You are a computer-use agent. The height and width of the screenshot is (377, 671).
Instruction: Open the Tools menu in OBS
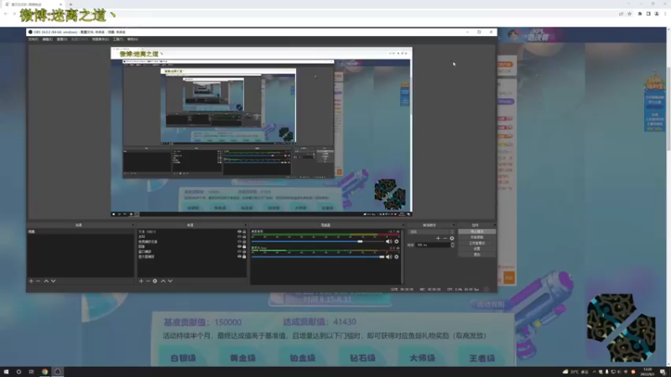coord(118,39)
